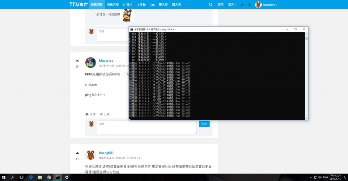Click the command prompt title bar icon

[x=132, y=29]
